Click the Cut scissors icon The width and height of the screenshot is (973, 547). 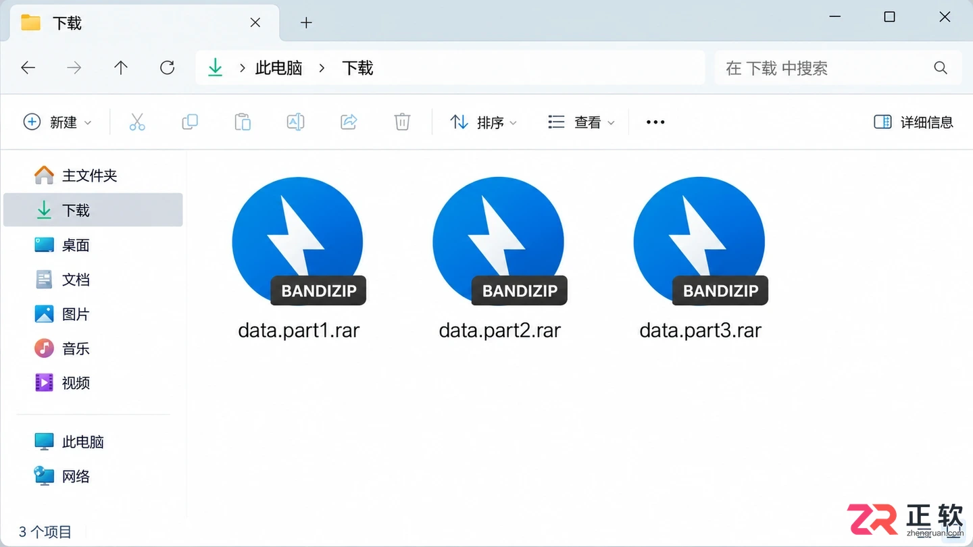[x=137, y=122]
